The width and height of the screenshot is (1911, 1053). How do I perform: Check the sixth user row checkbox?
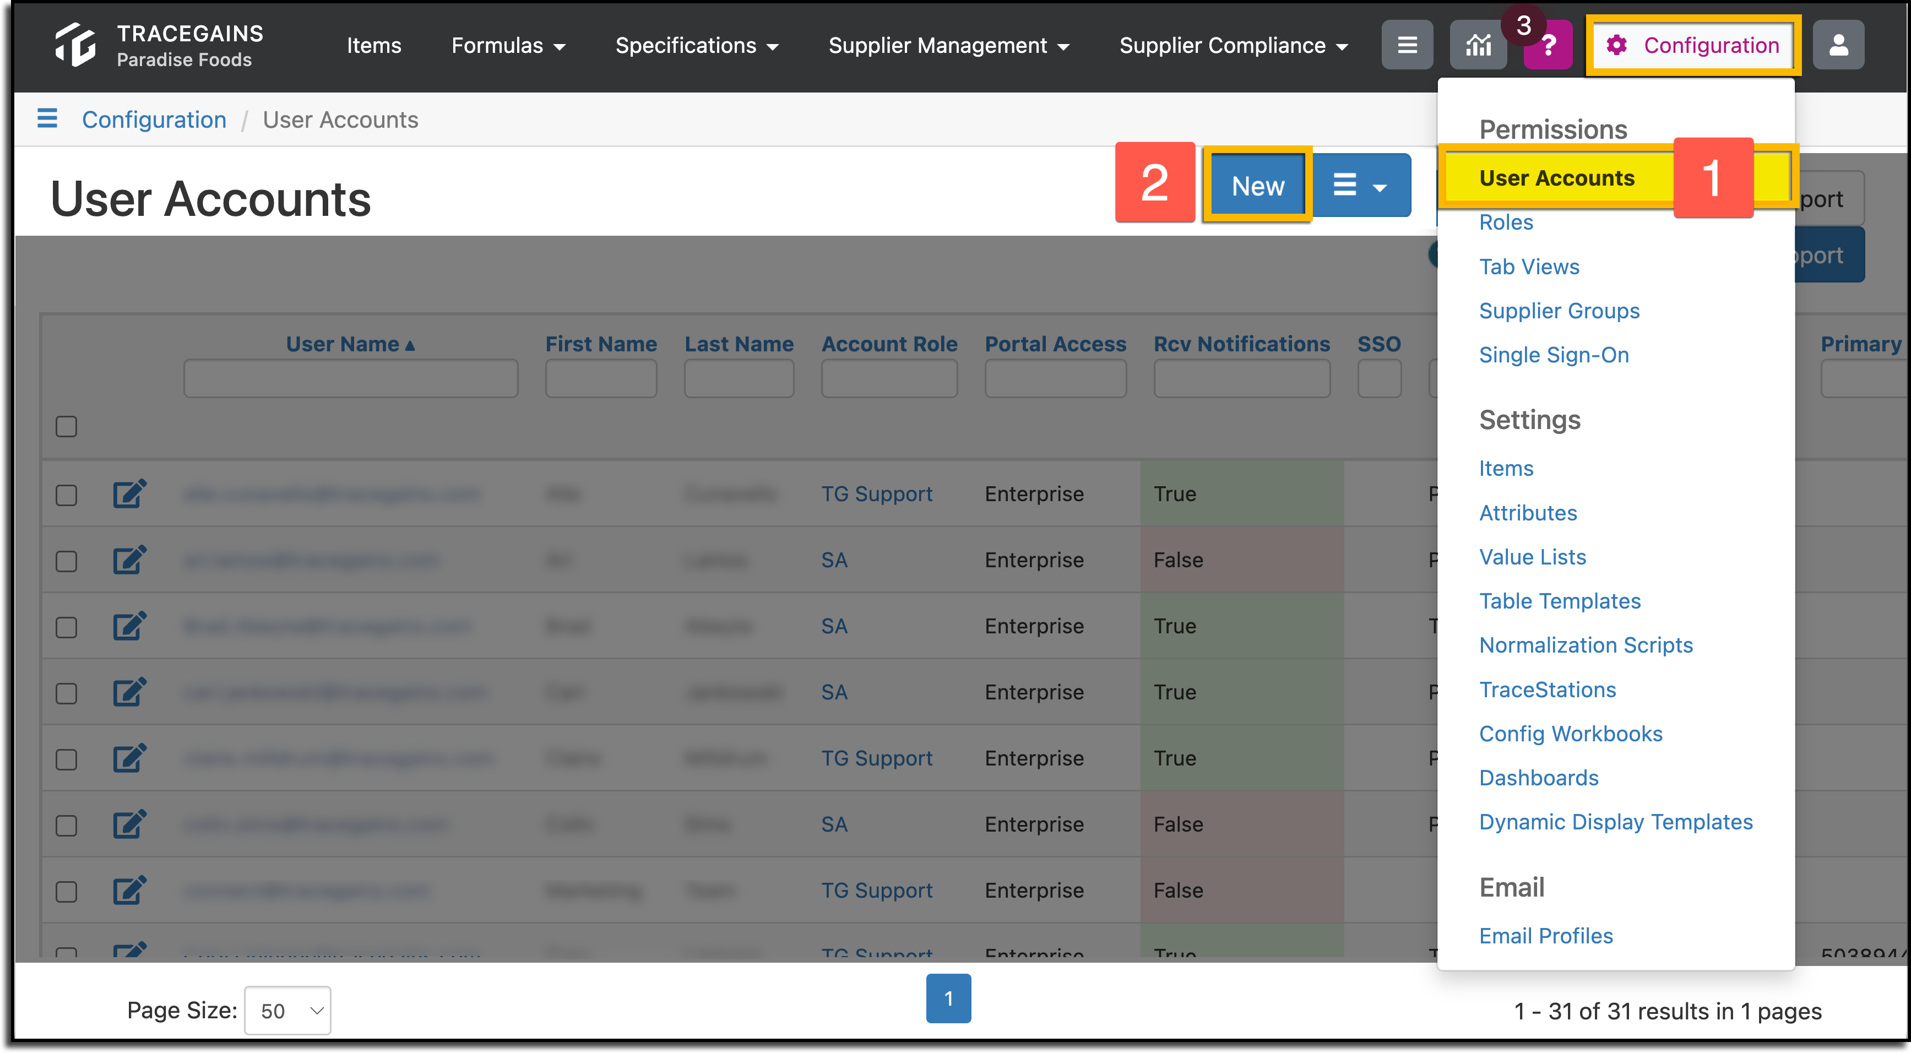[x=67, y=825]
